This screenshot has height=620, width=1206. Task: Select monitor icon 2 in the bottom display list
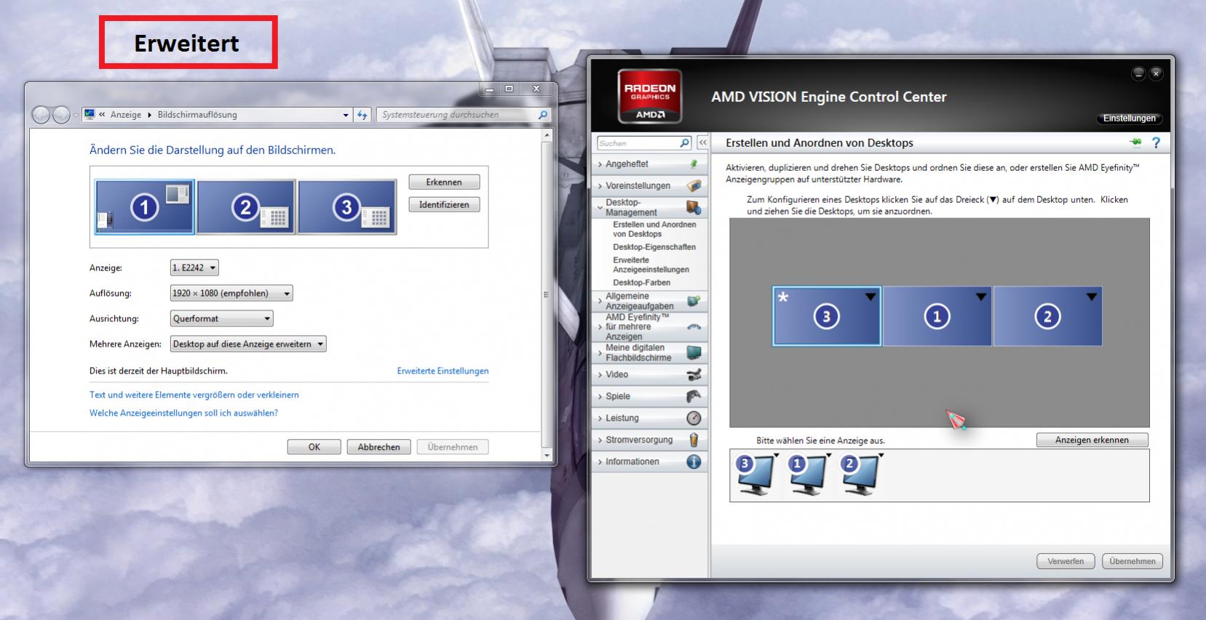click(x=860, y=475)
